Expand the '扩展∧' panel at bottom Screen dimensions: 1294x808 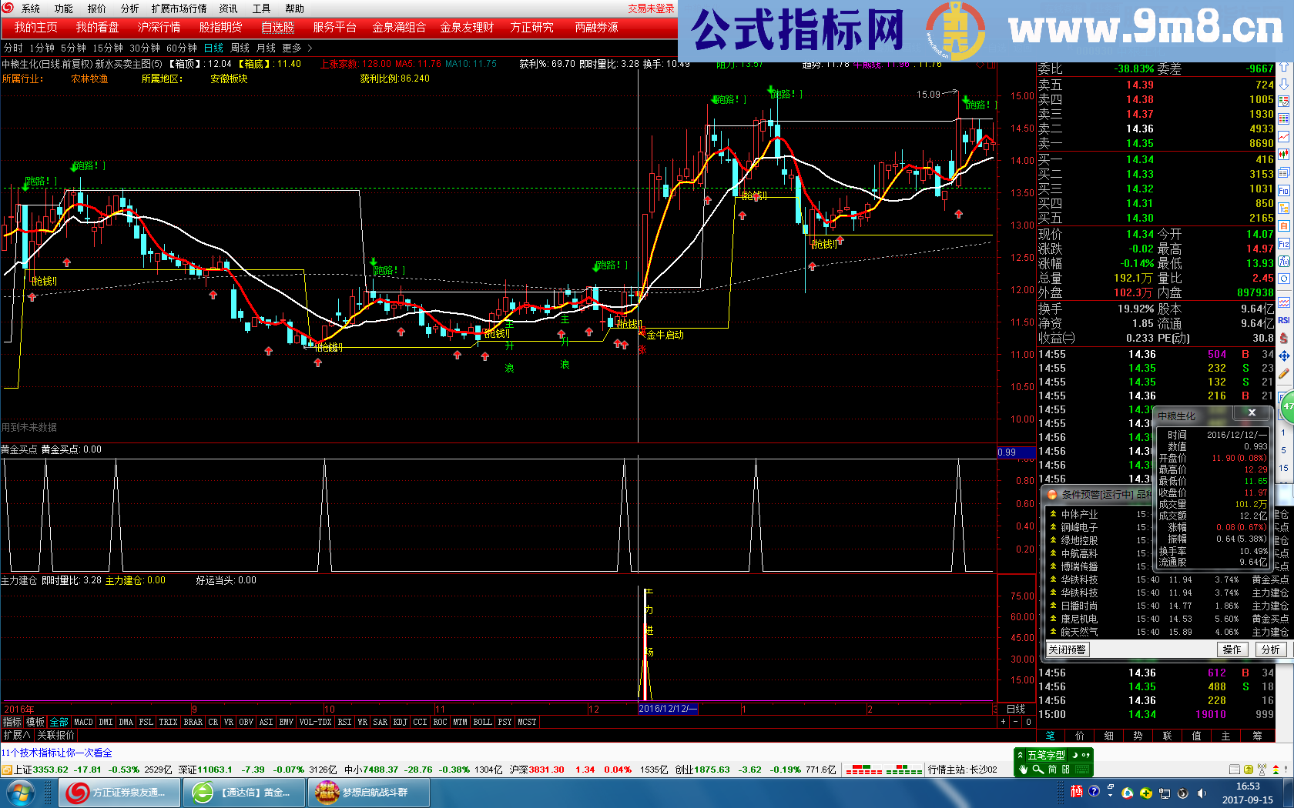pyautogui.click(x=16, y=735)
